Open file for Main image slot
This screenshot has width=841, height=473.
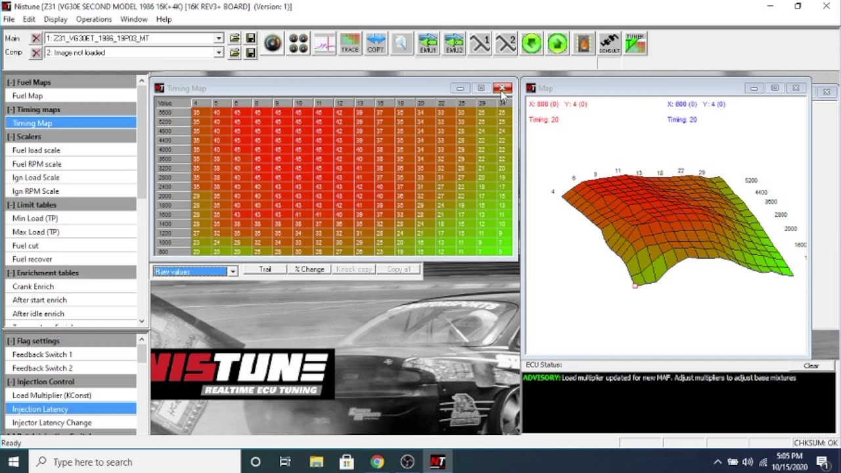(235, 39)
